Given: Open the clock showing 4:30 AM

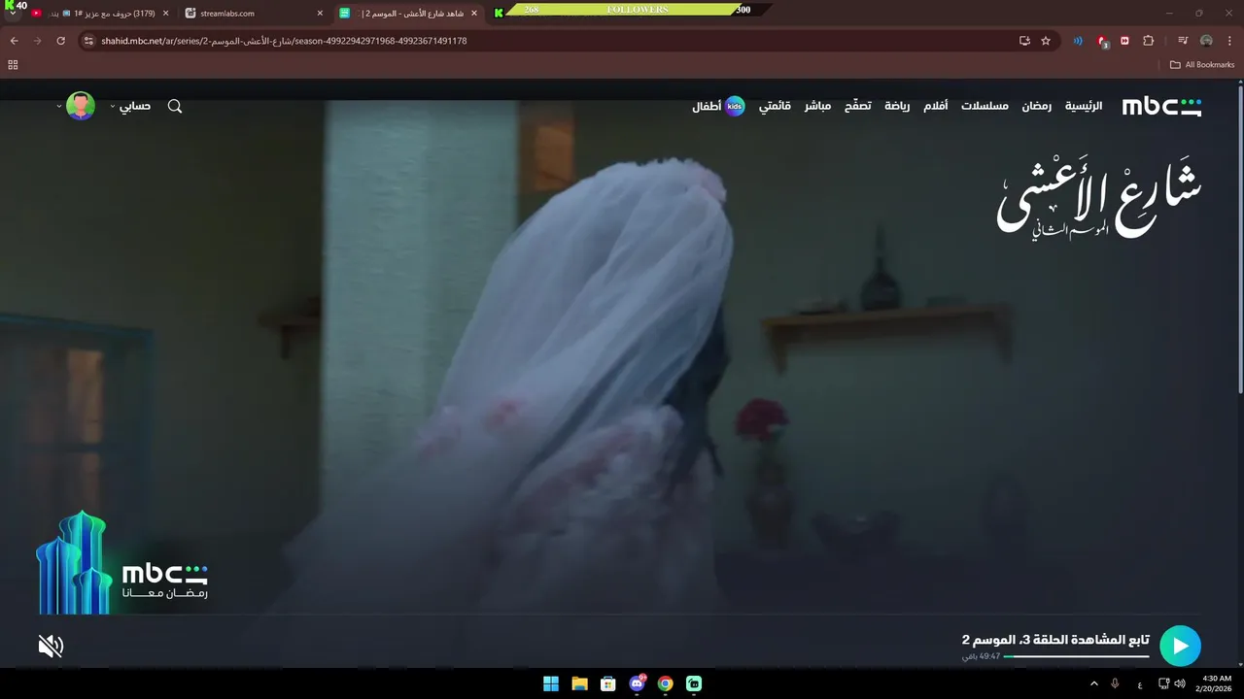Looking at the screenshot, I should tap(1217, 683).
